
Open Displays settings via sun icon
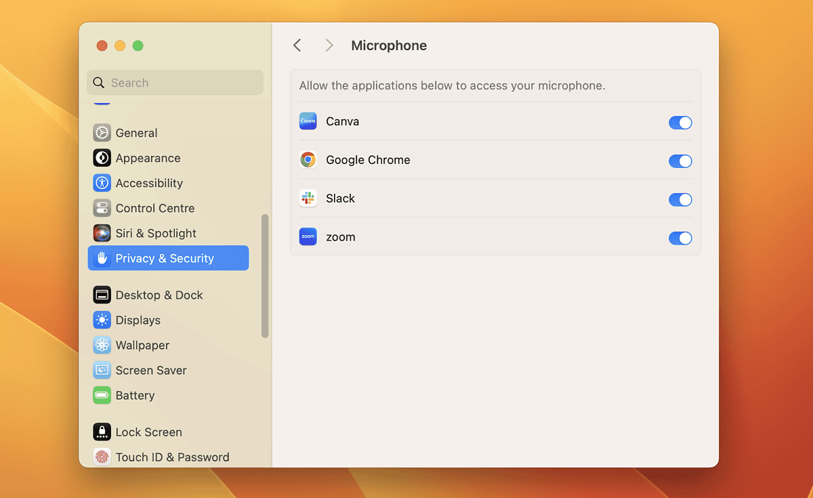click(x=102, y=320)
